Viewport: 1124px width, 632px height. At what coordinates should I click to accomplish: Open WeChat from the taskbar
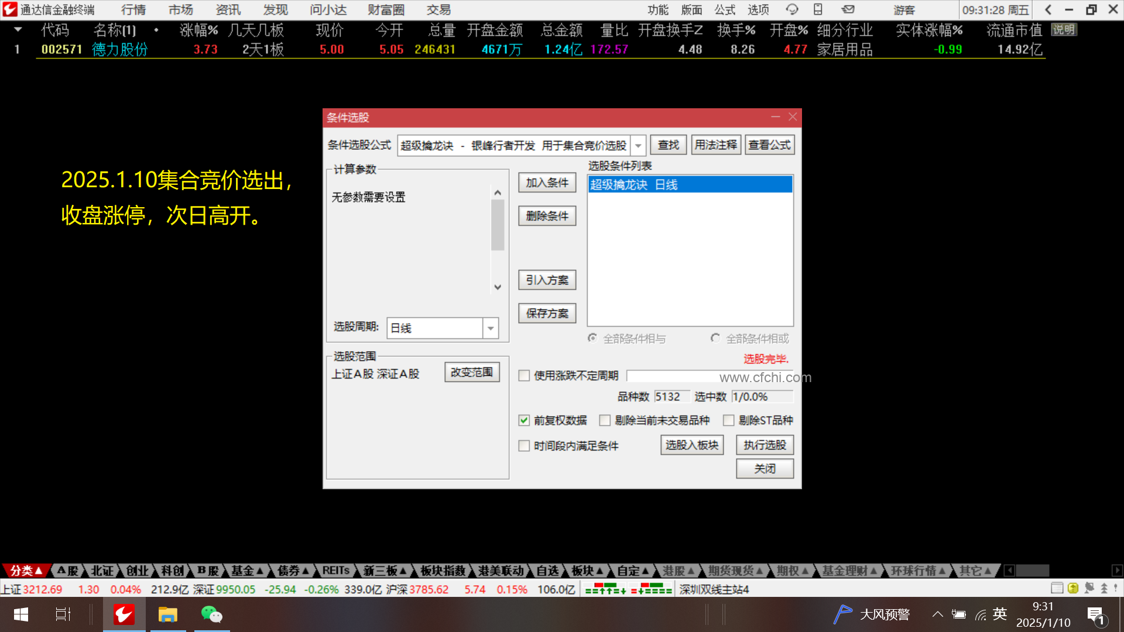pyautogui.click(x=211, y=614)
